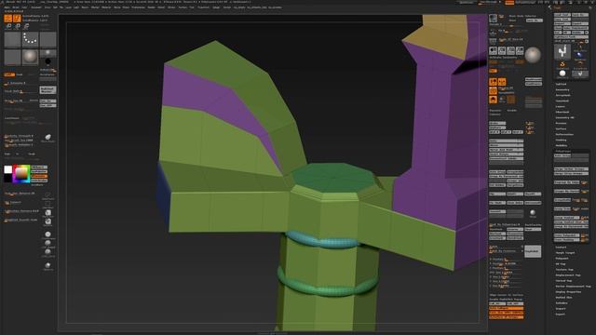Click the first white square icon in icon row
The image size is (596, 335).
(x=493, y=50)
